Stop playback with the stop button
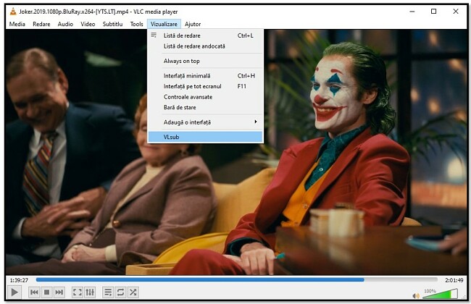This screenshot has height=304, width=471. (x=46, y=292)
